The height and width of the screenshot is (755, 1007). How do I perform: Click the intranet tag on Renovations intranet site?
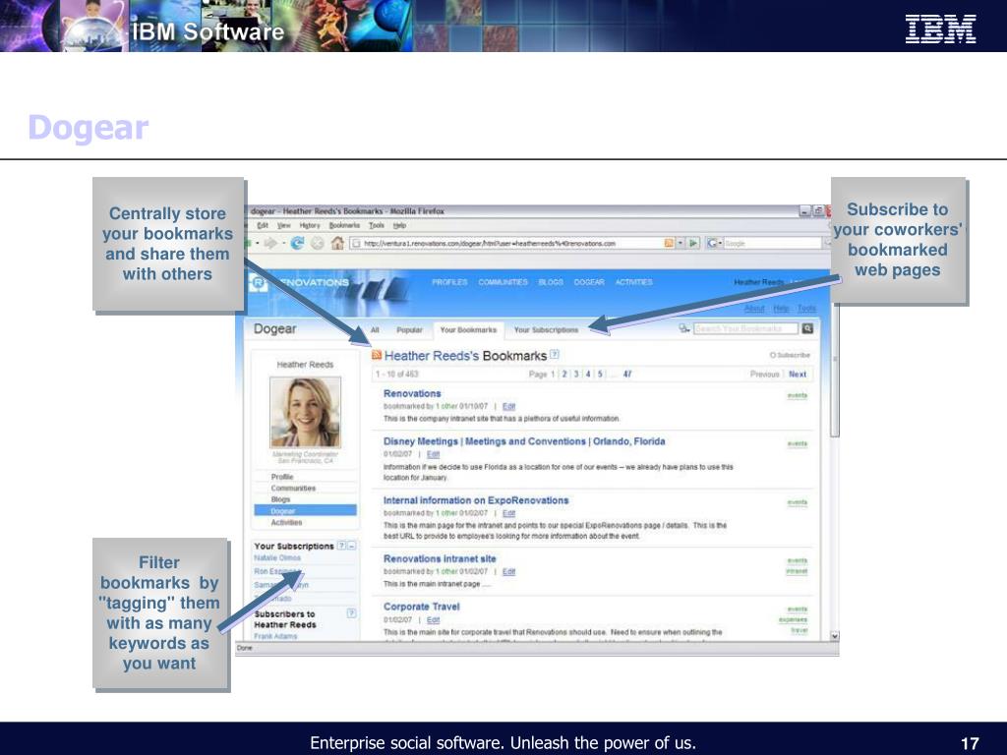797,571
